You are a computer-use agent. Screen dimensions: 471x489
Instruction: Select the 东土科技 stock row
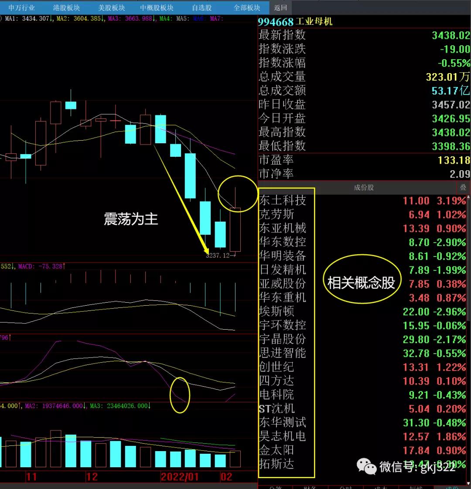362,201
